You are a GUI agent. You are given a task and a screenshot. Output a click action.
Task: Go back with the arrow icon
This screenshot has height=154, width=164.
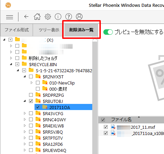[26, 17]
